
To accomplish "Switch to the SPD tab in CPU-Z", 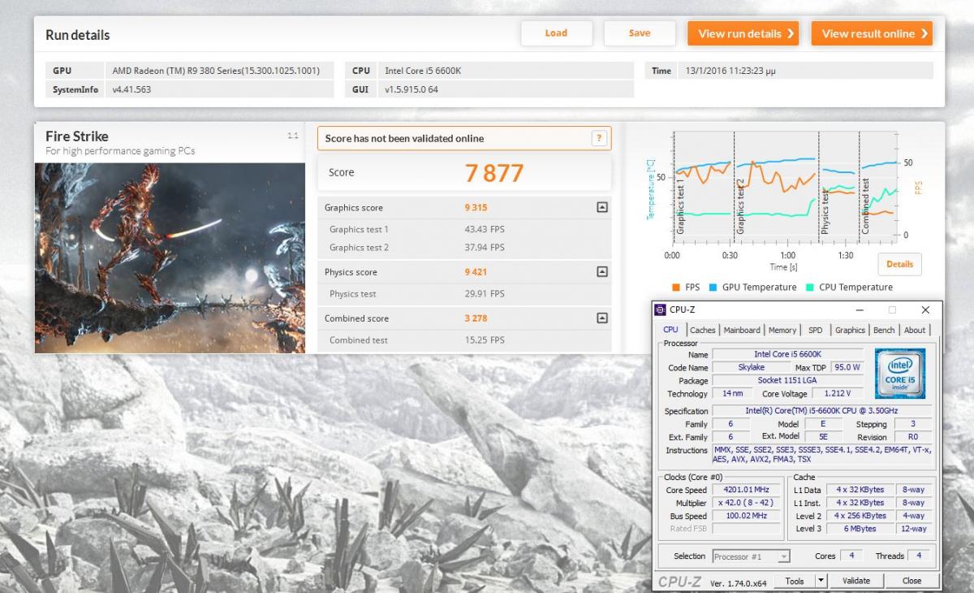I will click(815, 330).
